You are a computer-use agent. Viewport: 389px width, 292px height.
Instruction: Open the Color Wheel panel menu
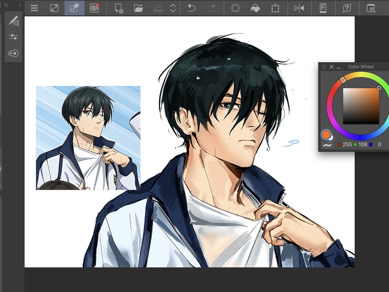coord(324,67)
